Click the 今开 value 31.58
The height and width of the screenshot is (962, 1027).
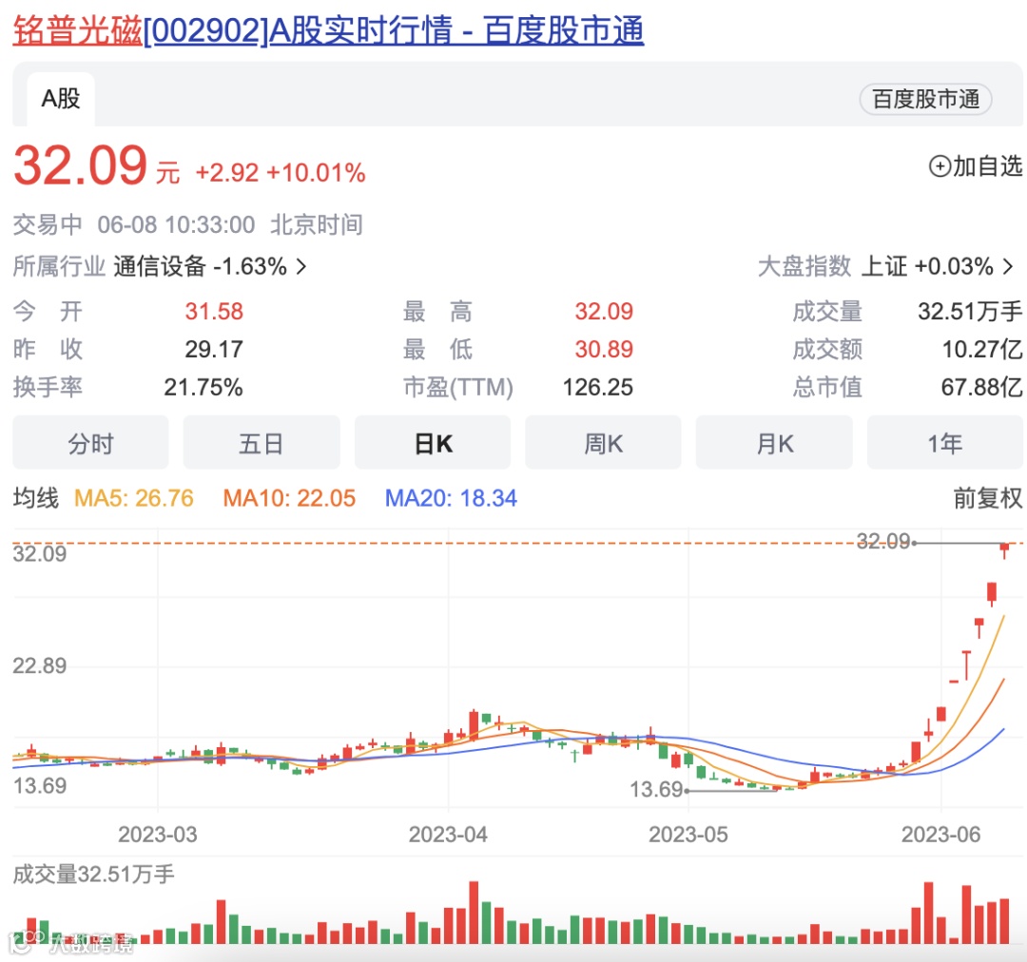(x=214, y=312)
